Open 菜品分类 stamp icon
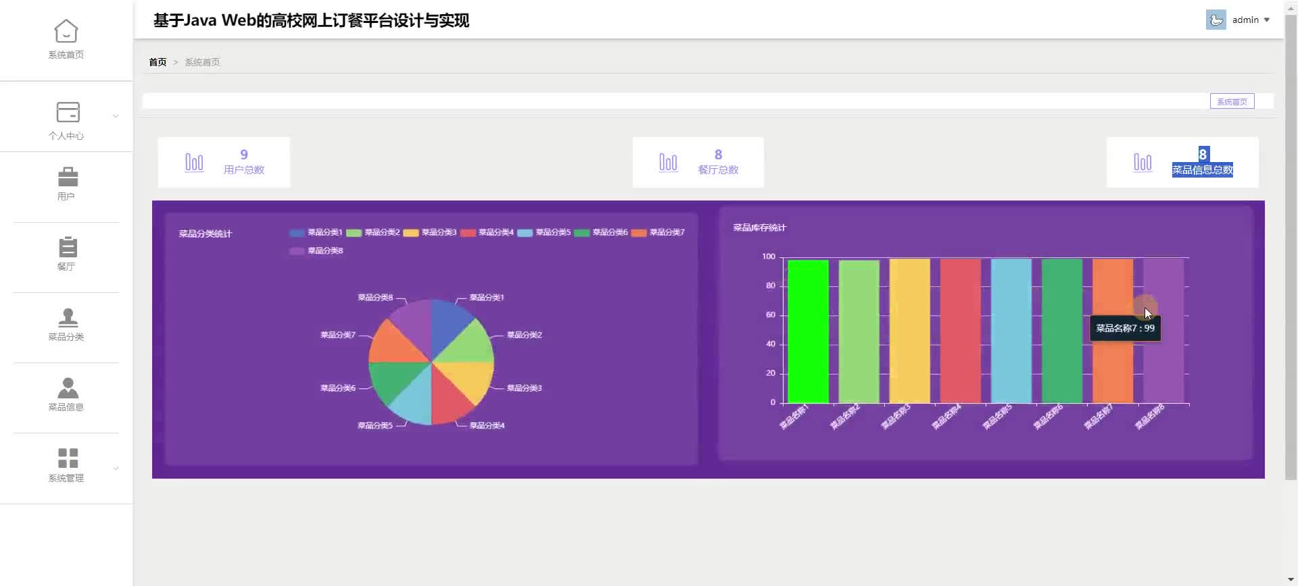The width and height of the screenshot is (1298, 586). pos(68,317)
